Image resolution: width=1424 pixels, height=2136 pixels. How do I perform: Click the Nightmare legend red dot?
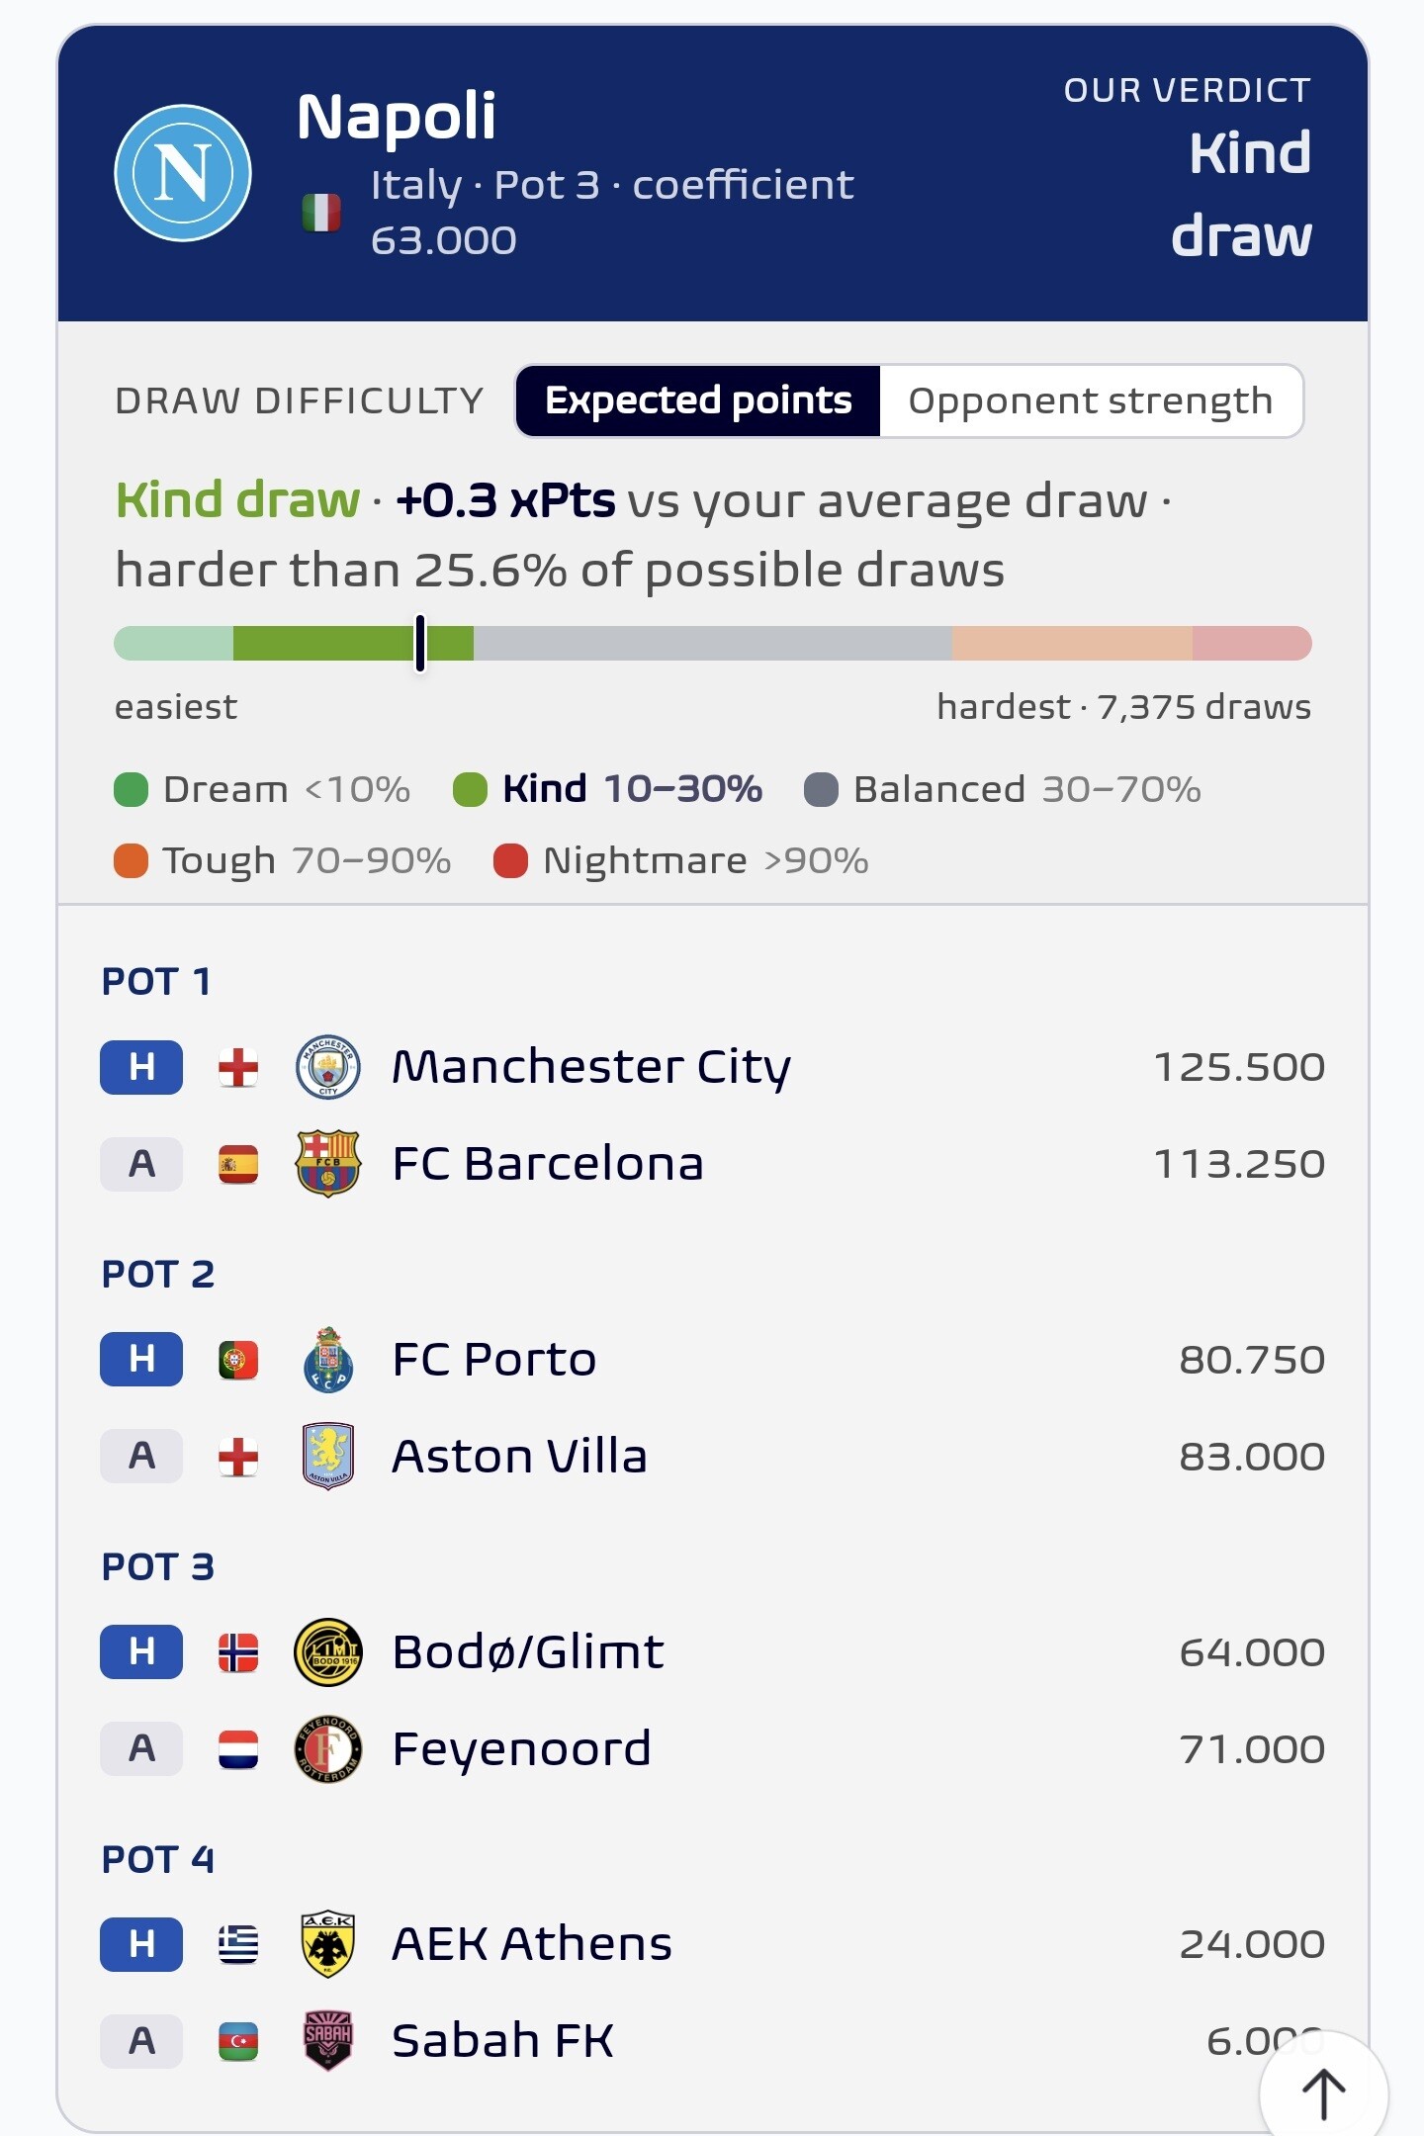coord(510,860)
